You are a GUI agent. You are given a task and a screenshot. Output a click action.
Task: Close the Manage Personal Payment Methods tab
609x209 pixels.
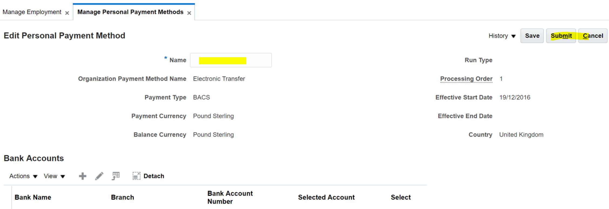189,12
